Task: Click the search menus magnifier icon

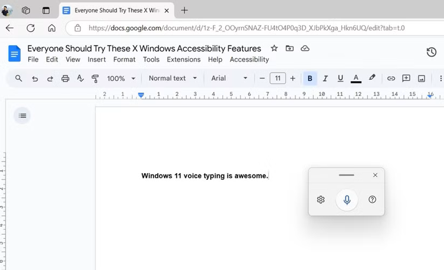Action: pyautogui.click(x=18, y=78)
